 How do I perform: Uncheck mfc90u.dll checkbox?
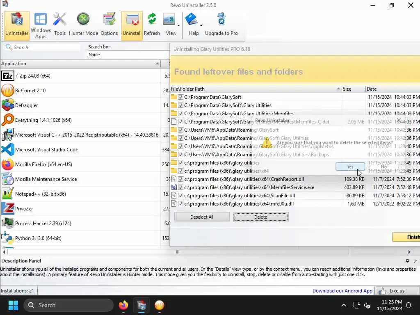pyautogui.click(x=180, y=204)
